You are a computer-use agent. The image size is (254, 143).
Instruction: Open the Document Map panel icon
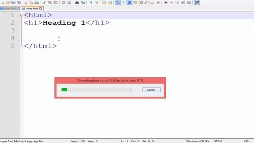pyautogui.click(x=141, y=2)
